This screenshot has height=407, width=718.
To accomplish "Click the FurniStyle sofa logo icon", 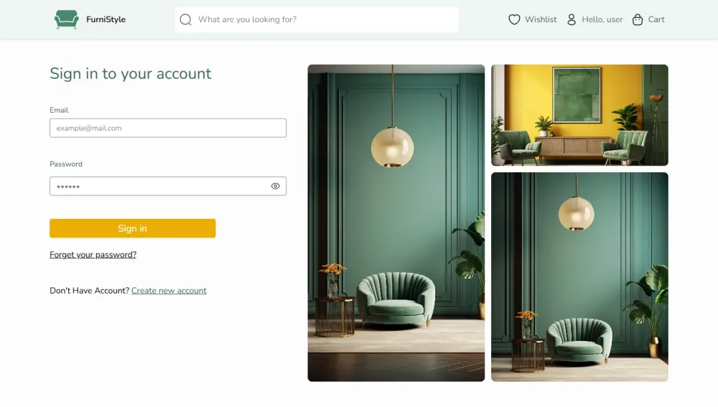I will [x=66, y=19].
